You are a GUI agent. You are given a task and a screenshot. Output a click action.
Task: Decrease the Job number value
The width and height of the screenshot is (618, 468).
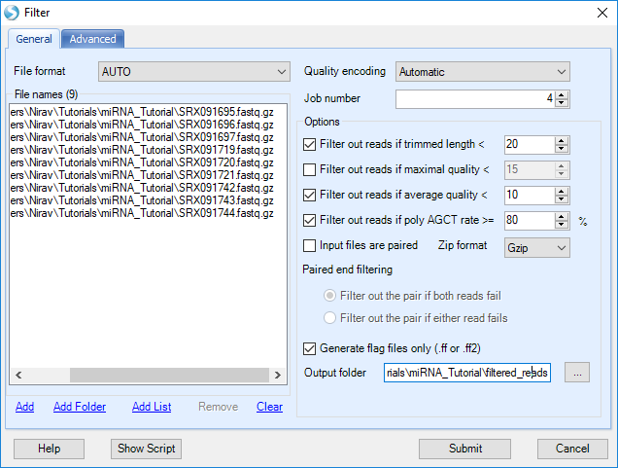coord(562,102)
